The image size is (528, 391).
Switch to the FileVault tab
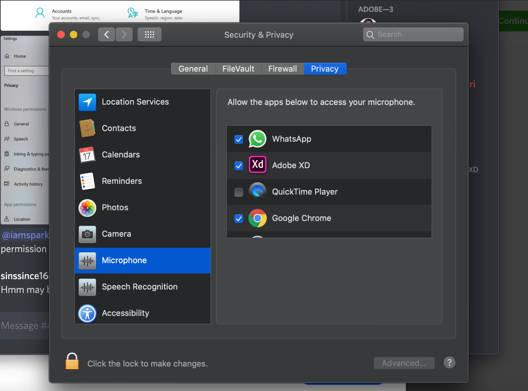click(x=238, y=69)
